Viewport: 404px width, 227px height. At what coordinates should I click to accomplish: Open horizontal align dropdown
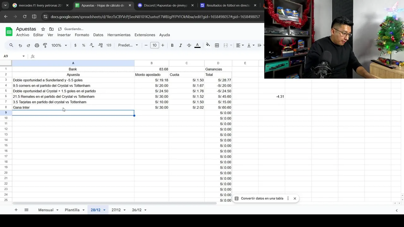[x=240, y=45]
